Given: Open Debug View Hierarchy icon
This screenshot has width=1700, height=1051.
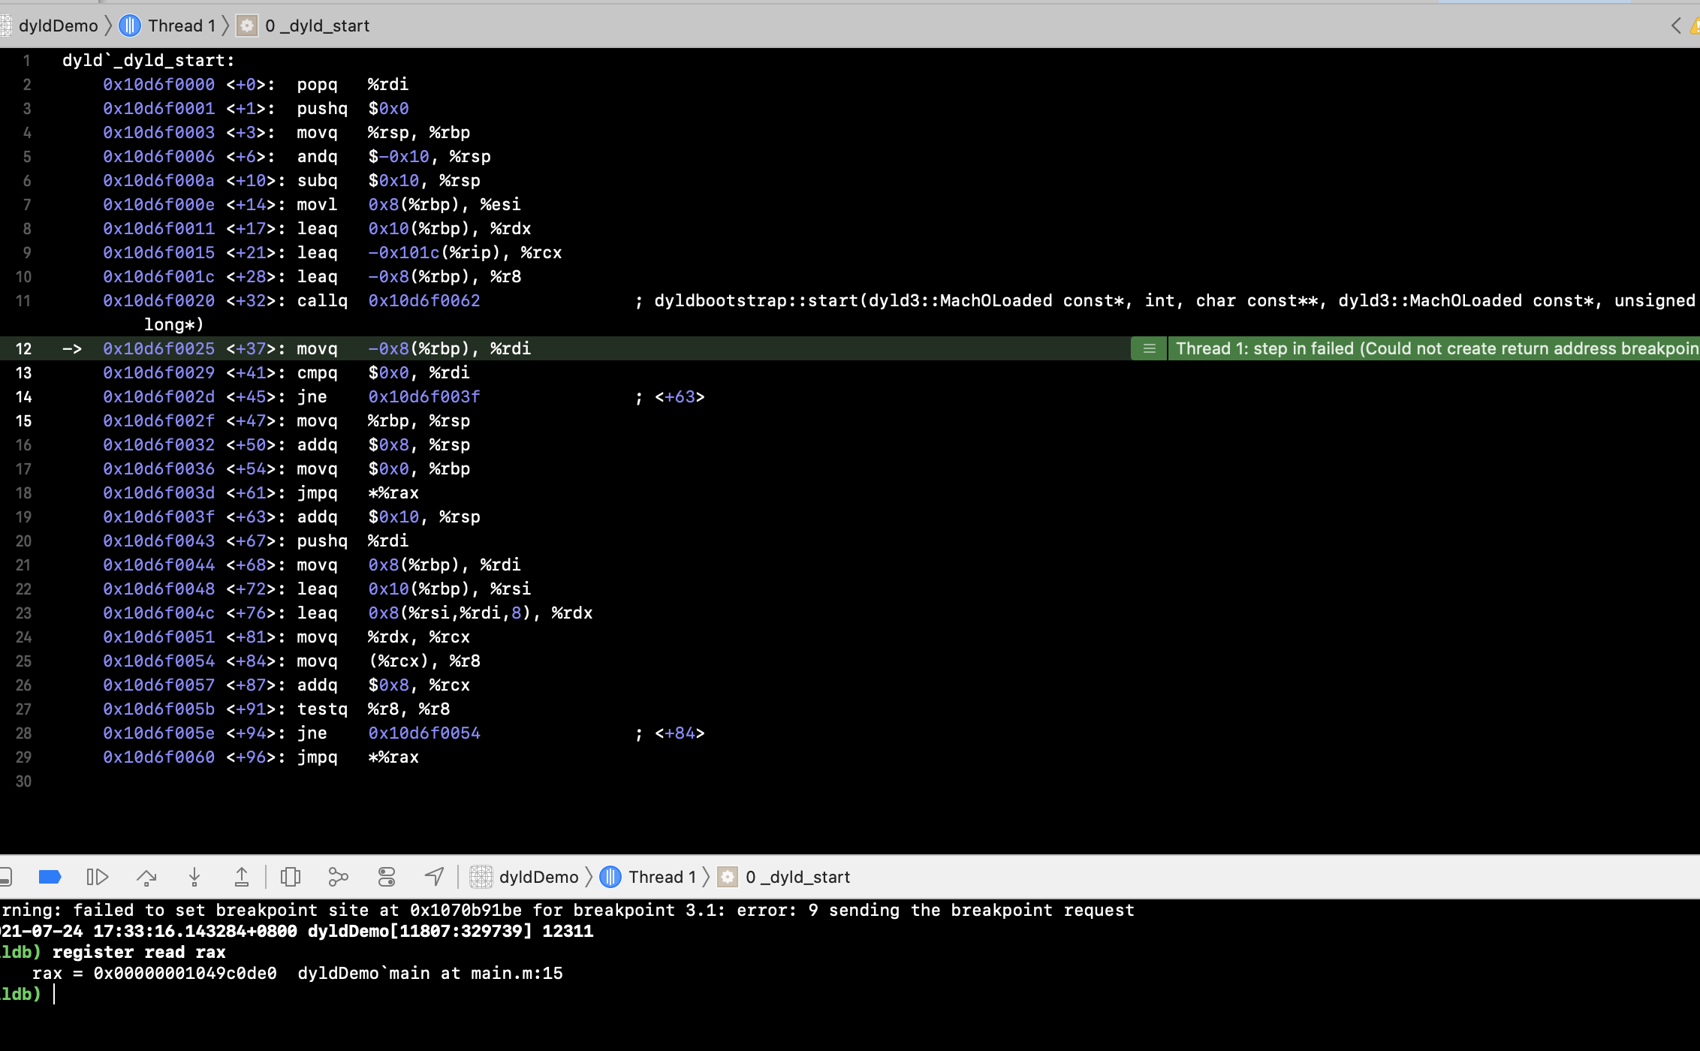Looking at the screenshot, I should coord(291,877).
